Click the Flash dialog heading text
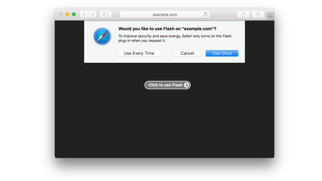Viewport: 322px width, 181px height. (x=167, y=29)
